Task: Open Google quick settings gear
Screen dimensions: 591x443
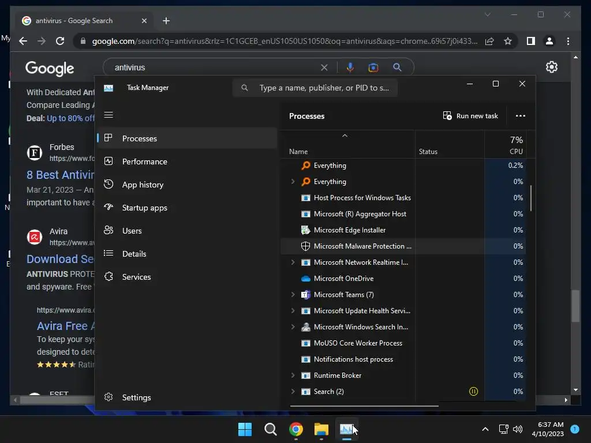Action: click(x=551, y=67)
